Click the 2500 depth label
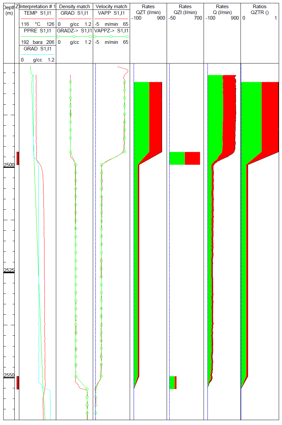The height and width of the screenshot is (425, 282). [x=9, y=165]
